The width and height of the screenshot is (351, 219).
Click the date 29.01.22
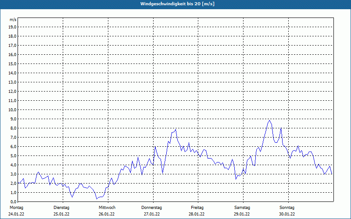tap(242, 214)
